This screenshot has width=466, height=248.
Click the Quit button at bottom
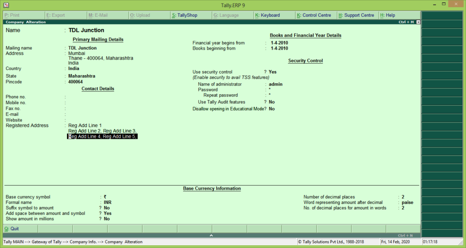pyautogui.click(x=20, y=229)
